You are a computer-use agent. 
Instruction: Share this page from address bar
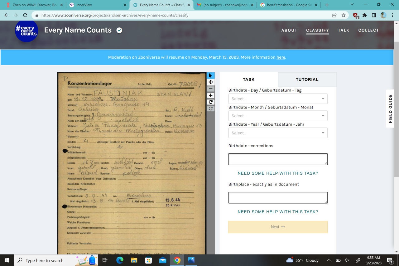point(334,15)
